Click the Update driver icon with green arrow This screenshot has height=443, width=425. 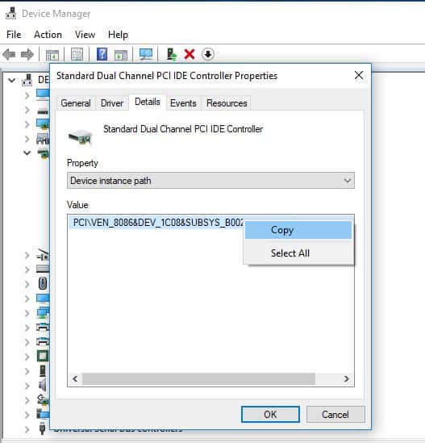(172, 54)
